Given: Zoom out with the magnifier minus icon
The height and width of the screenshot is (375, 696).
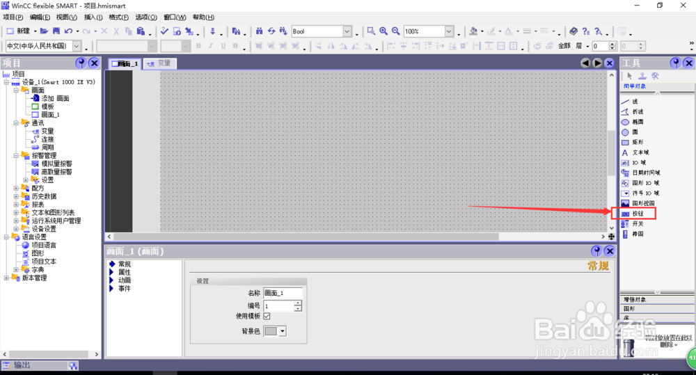Looking at the screenshot, I should point(395,31).
